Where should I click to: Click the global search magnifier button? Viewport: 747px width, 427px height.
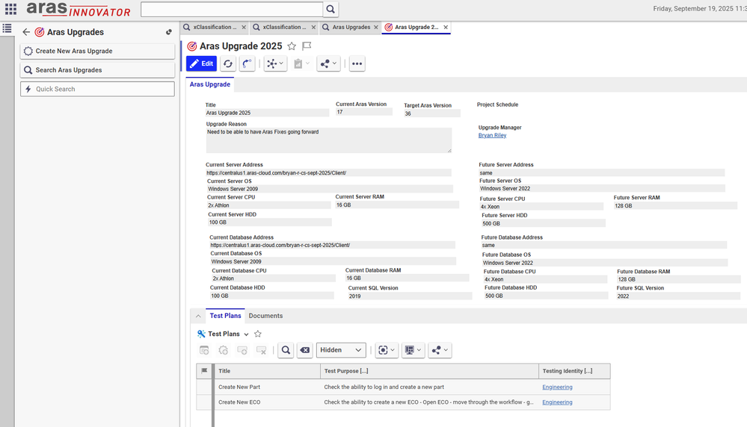pyautogui.click(x=331, y=10)
